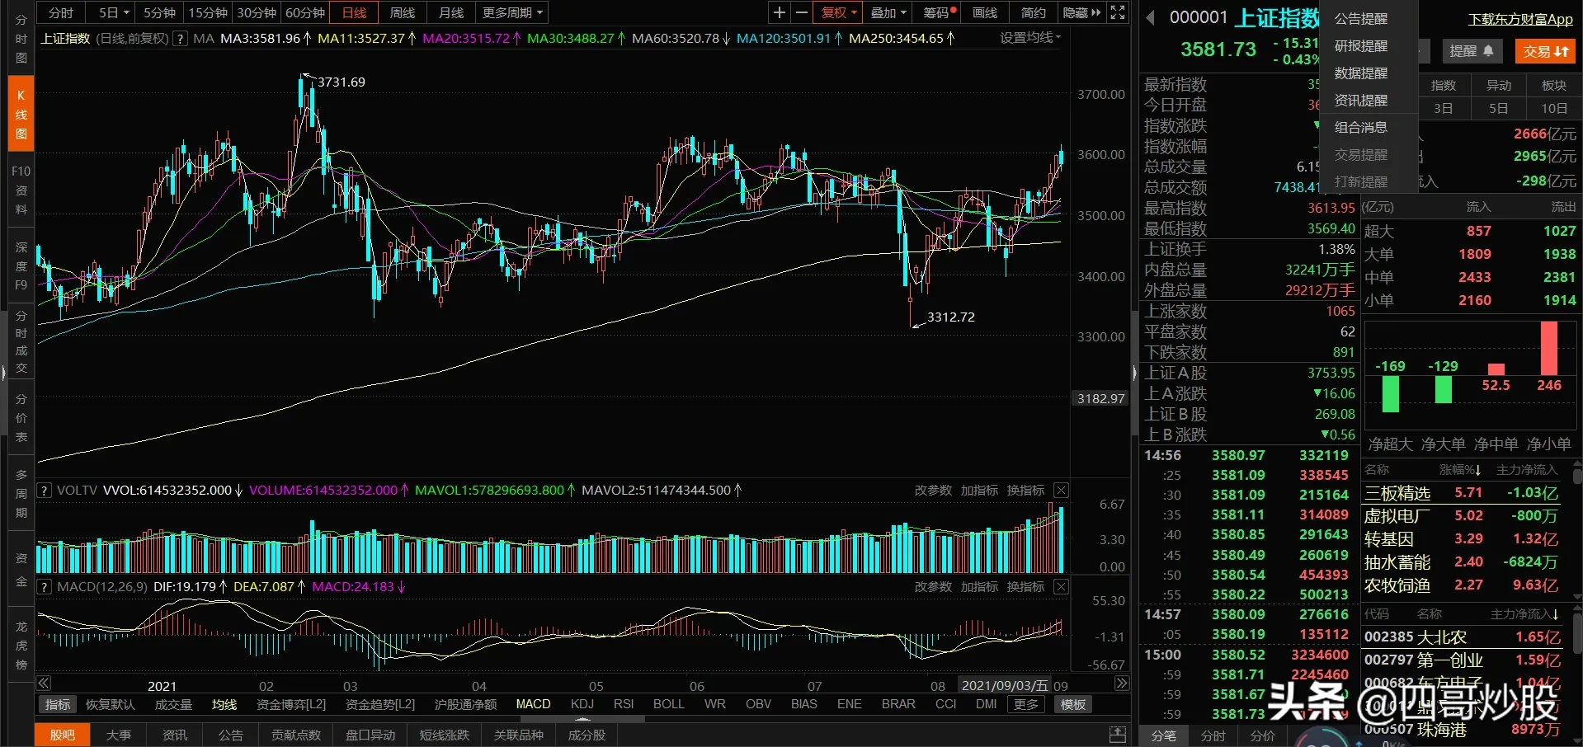The image size is (1583, 747).
Task: Click the minus zoom-out chart icon
Action: (x=801, y=12)
